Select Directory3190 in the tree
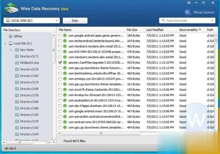 (x=29, y=115)
